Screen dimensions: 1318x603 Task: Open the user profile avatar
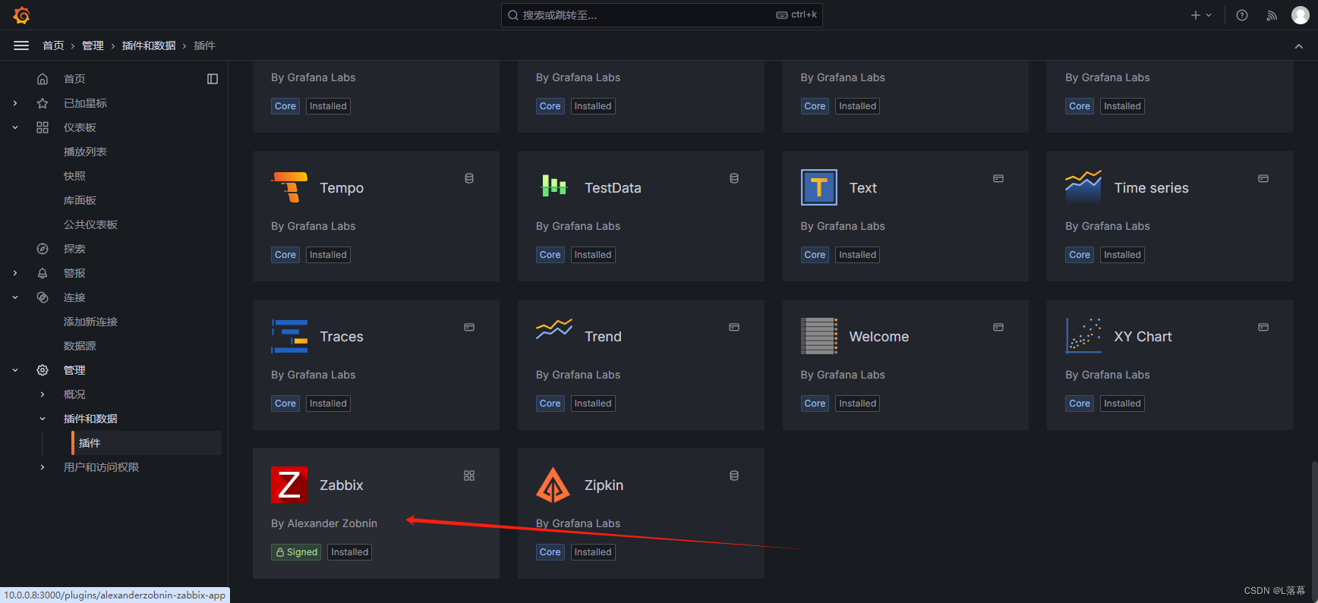1301,15
